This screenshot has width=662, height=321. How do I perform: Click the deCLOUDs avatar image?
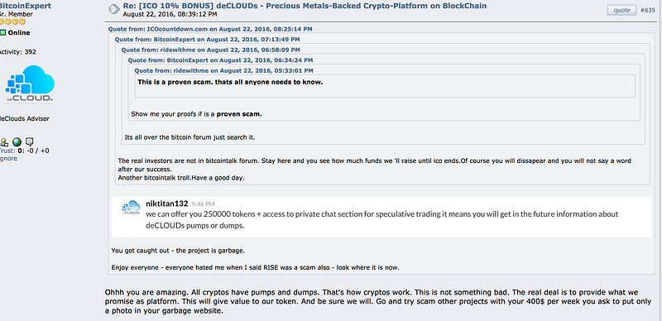click(x=30, y=84)
